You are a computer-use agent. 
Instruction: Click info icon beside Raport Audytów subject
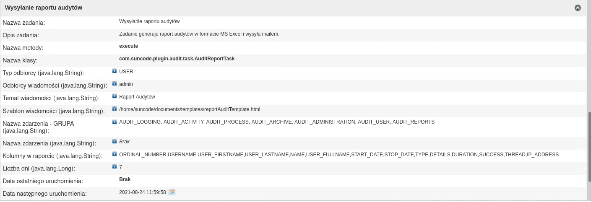(115, 96)
